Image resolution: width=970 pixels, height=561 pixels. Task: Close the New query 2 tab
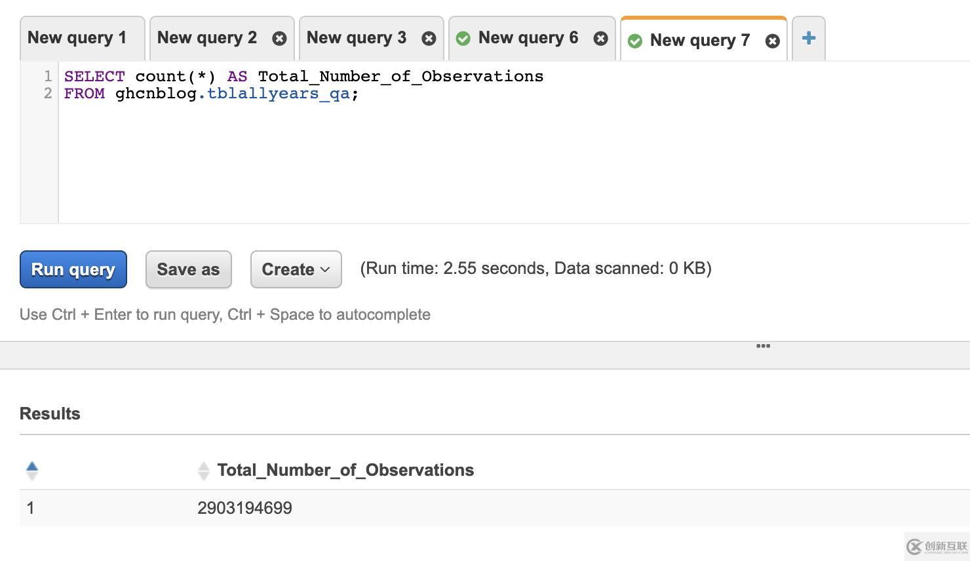[279, 39]
